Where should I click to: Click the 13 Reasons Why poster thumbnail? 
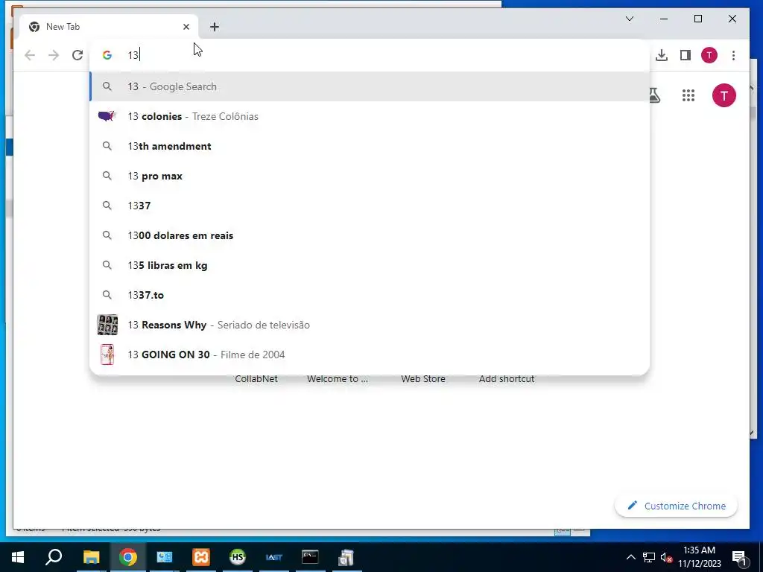(x=107, y=325)
